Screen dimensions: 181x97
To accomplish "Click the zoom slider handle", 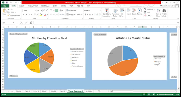I will click(165, 94).
